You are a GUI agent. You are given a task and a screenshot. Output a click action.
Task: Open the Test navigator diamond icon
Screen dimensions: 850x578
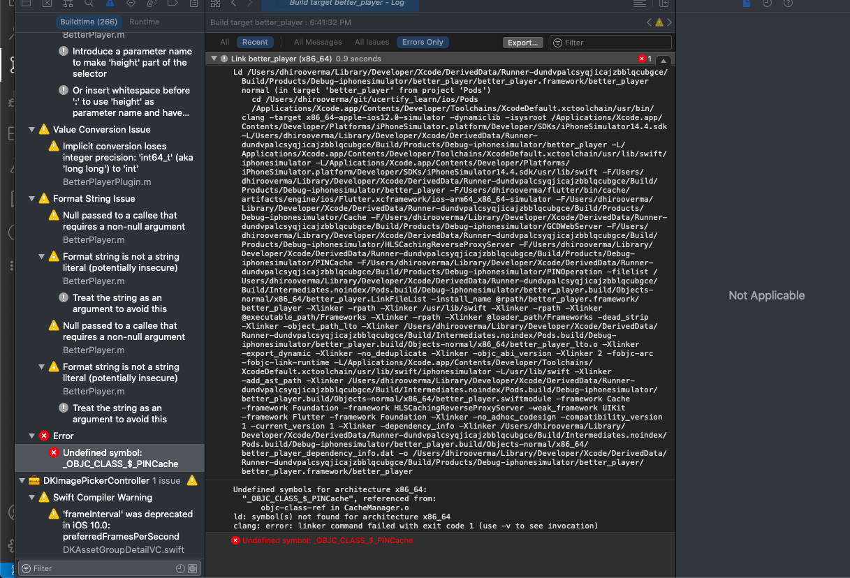pos(131,3)
